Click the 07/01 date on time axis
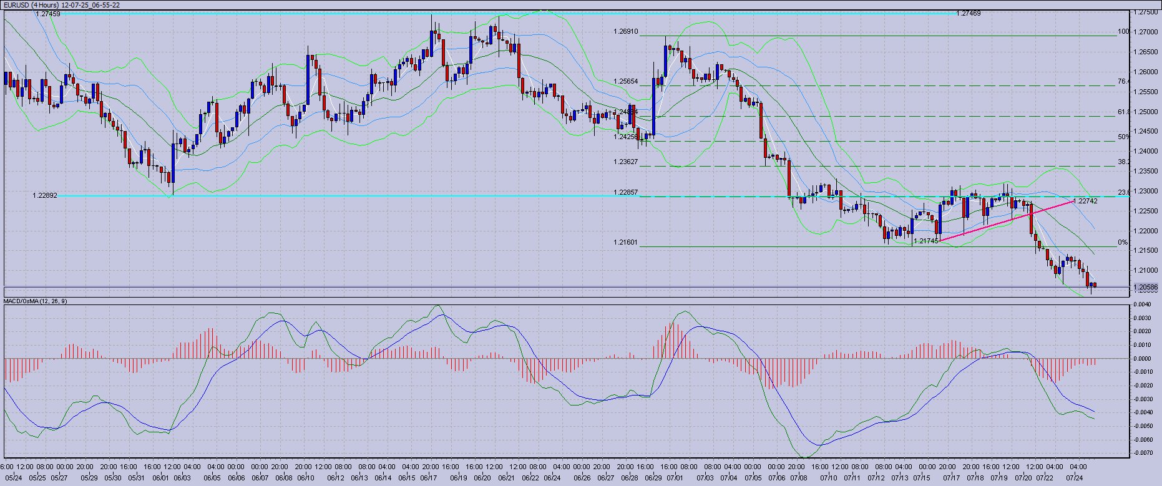This screenshot has width=1162, height=486. coord(674,479)
